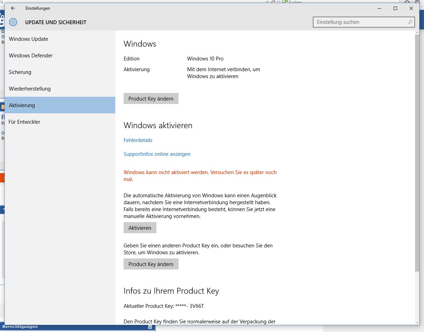This screenshot has height=332, width=424.
Task: Select Aktivierung in the sidebar
Action: click(x=60, y=105)
